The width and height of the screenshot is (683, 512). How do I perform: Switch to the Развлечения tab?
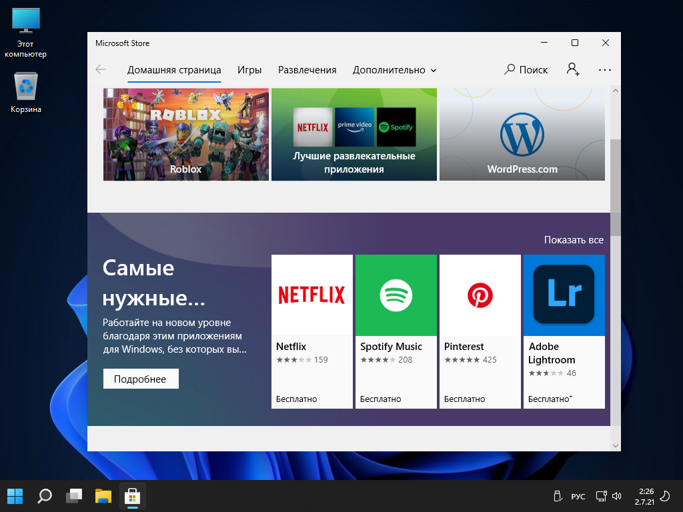[x=307, y=70]
